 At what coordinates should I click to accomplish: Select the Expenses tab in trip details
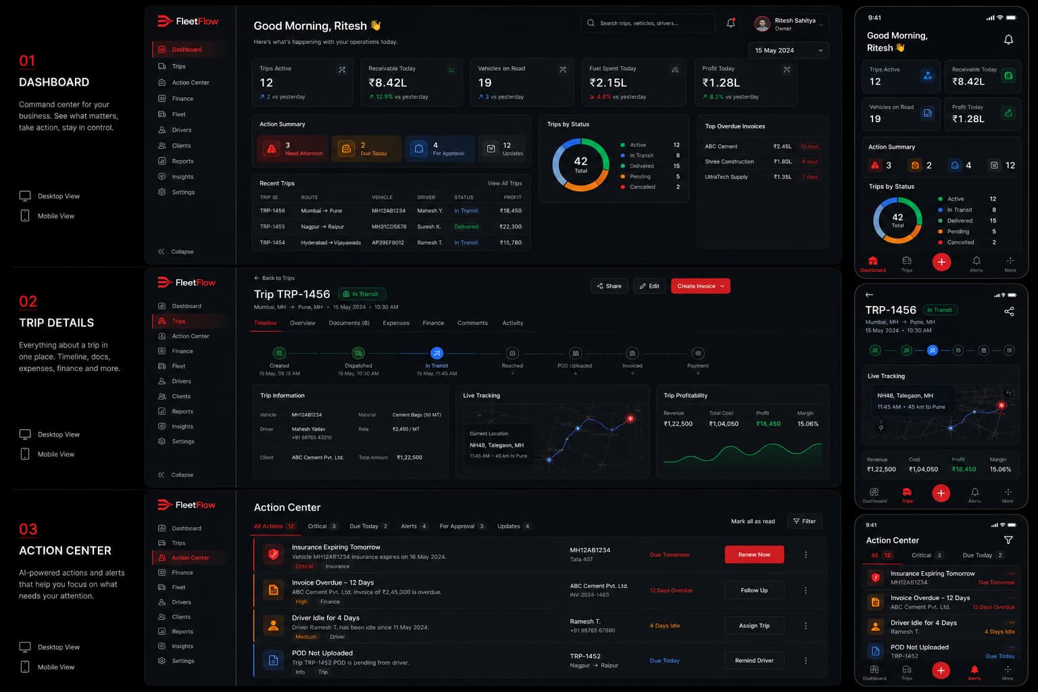click(396, 323)
